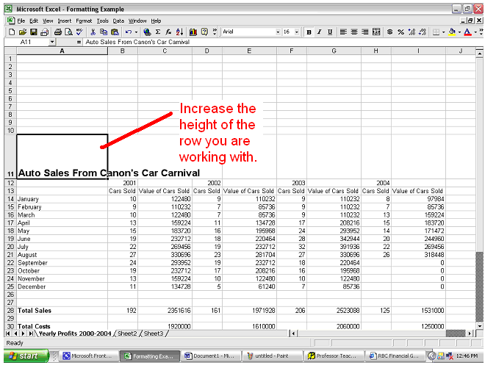485x368 pixels.
Task: Click the Windows Start button
Action: [x=25, y=356]
